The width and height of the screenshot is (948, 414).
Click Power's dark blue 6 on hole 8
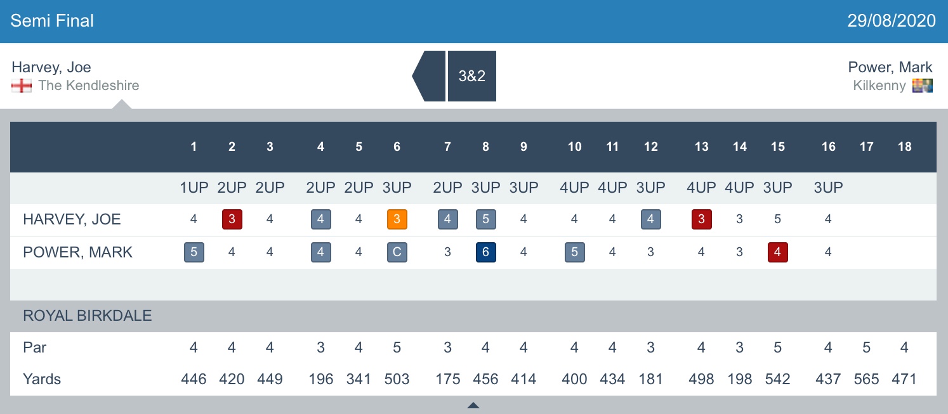click(x=485, y=252)
